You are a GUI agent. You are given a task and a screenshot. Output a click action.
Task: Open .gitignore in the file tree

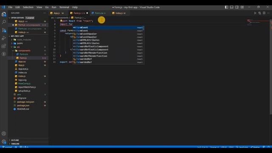(x=22, y=98)
